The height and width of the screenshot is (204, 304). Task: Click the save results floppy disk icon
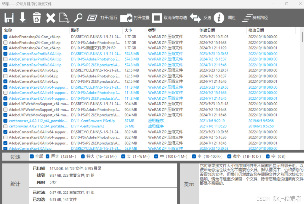pos(9,18)
